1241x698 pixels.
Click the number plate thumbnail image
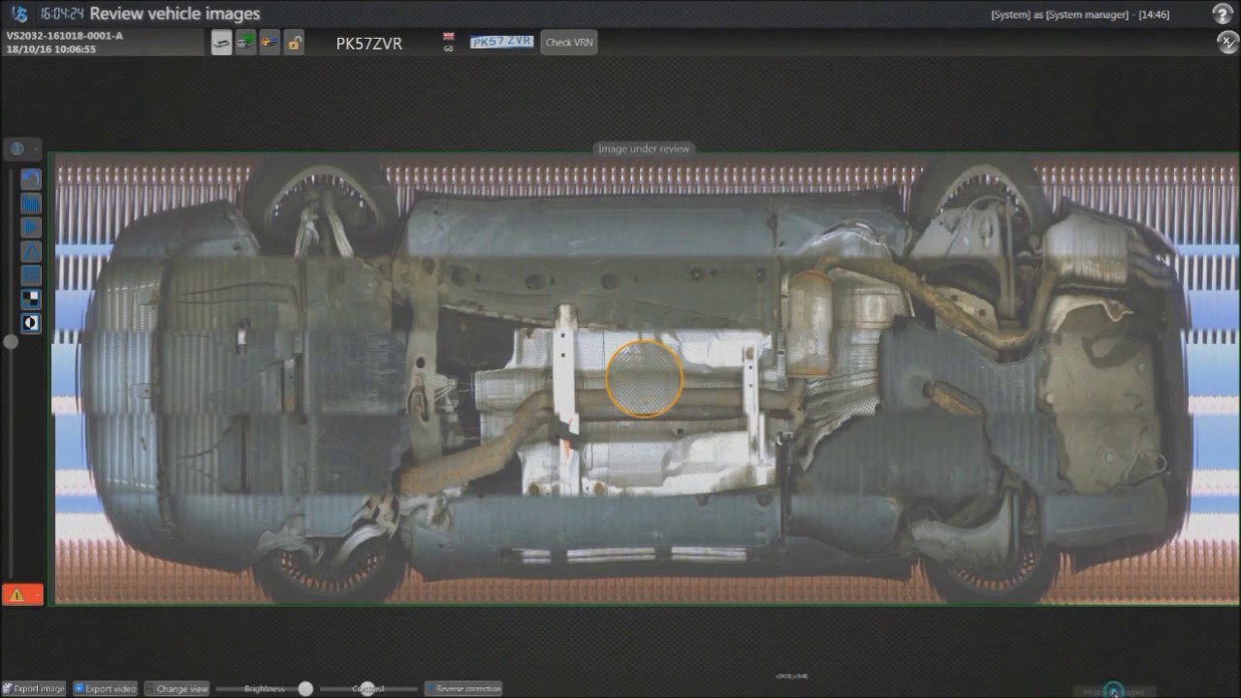click(x=501, y=42)
